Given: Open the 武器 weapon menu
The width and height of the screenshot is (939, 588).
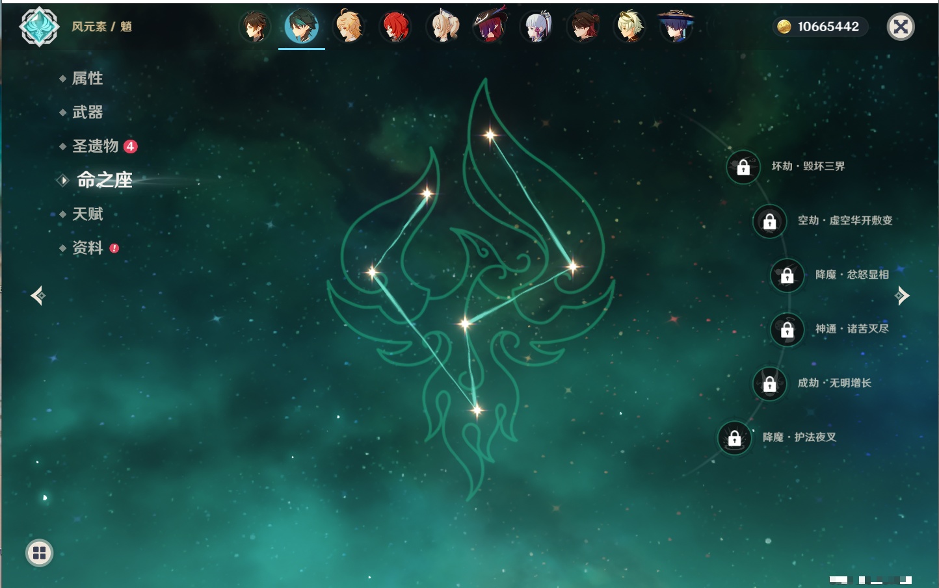Looking at the screenshot, I should click(87, 112).
